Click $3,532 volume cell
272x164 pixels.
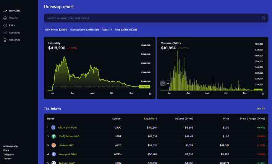coord(189,154)
